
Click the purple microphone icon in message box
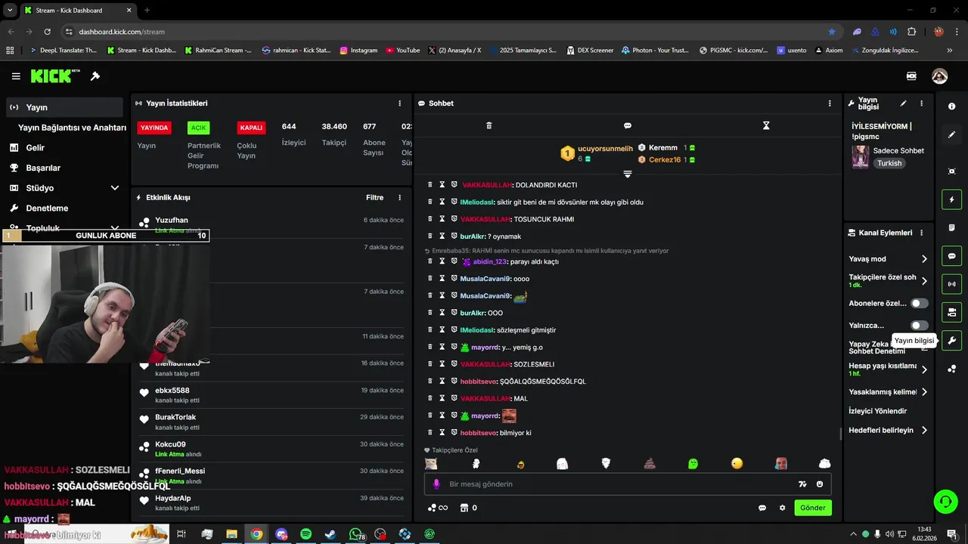(436, 484)
